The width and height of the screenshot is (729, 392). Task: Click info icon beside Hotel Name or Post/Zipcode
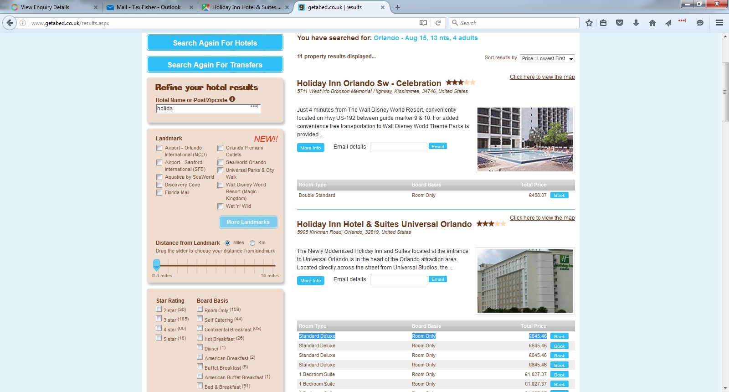coord(232,99)
